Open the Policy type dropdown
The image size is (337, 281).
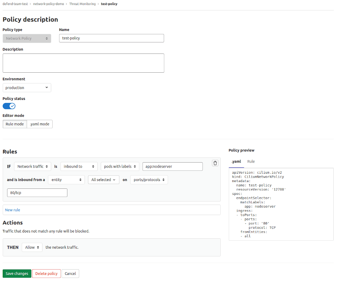[x=27, y=38]
